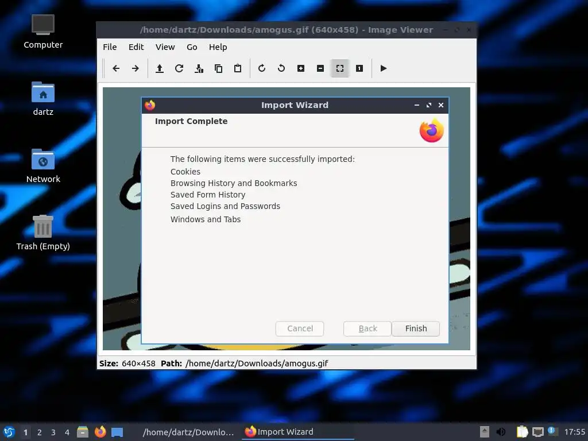Open the Trash (Empty) desktop icon

click(43, 233)
